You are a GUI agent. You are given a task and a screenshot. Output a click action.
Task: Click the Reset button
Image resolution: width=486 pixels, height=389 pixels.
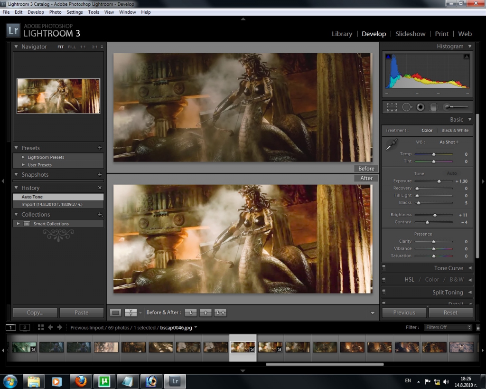coord(450,313)
